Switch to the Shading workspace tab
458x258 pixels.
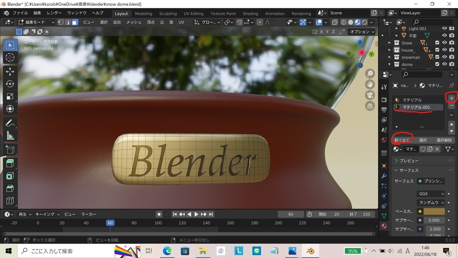pos(250,13)
